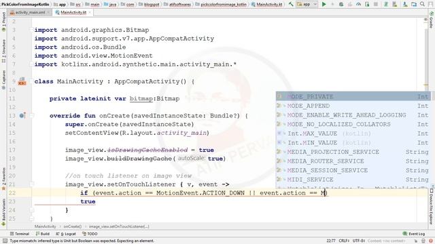The height and width of the screenshot is (244, 435).
Task: Click the ACTION_DOWN constant on line 22
Action: 224,192
